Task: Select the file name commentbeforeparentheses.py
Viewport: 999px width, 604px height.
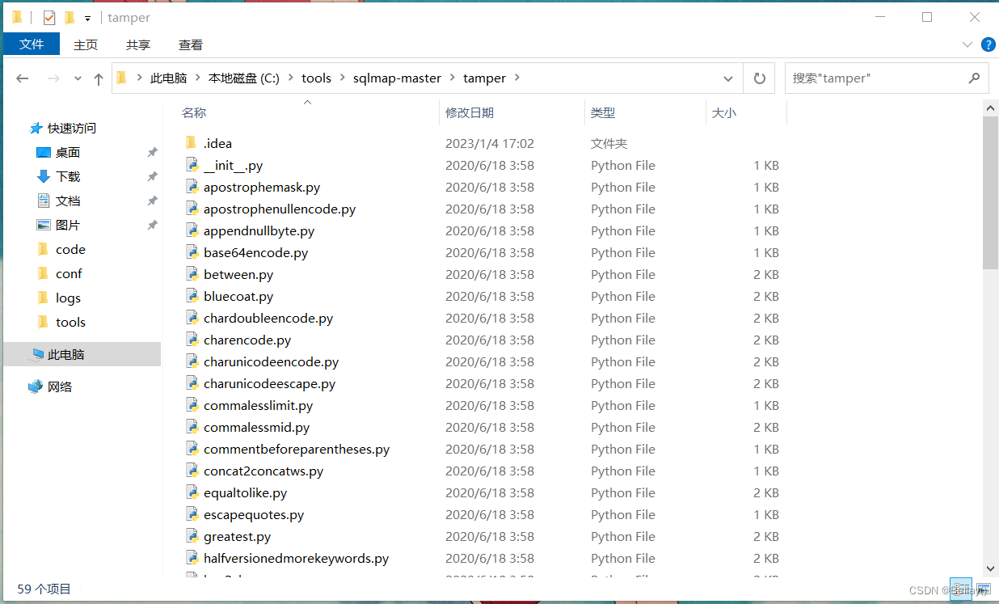Action: coord(297,449)
